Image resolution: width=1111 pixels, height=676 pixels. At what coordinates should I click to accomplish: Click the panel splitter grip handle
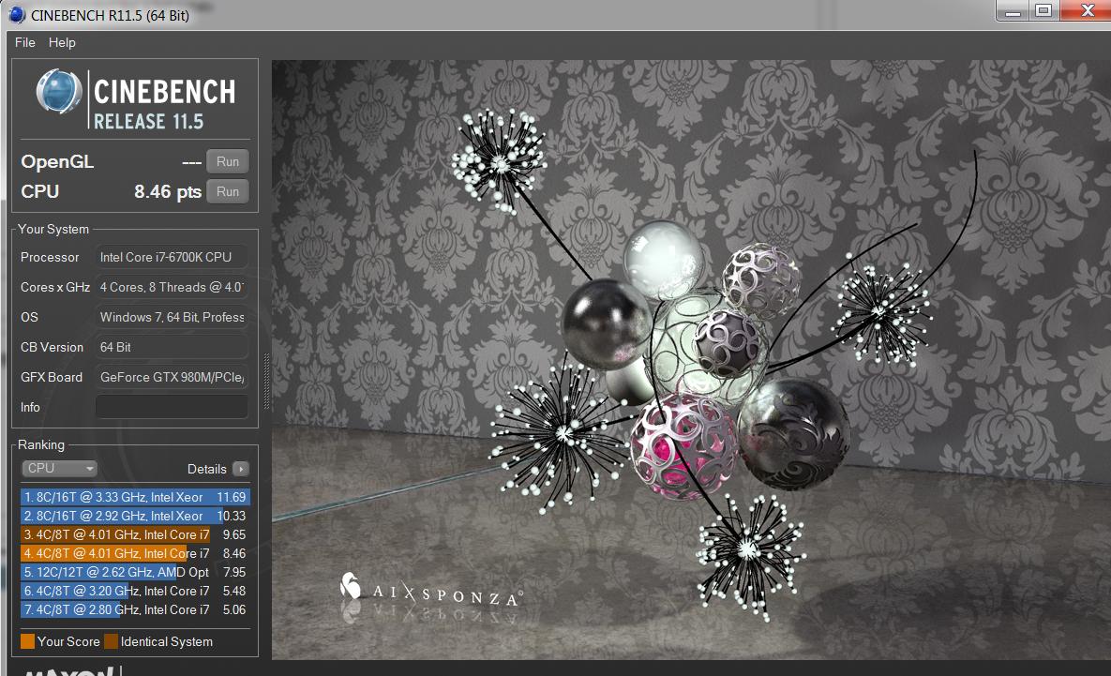pos(266,382)
